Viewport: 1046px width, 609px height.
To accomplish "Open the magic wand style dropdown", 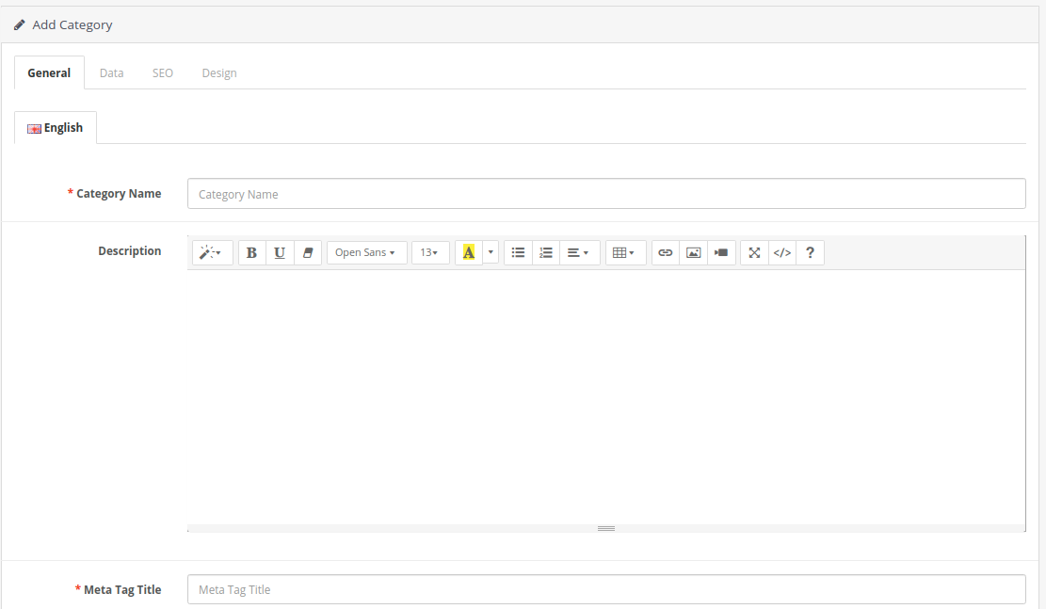I will click(212, 253).
